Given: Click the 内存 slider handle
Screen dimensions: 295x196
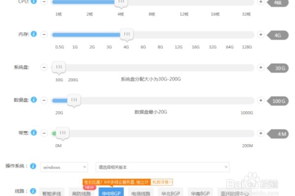Looking at the screenshot, I should pyautogui.click(x=127, y=35).
